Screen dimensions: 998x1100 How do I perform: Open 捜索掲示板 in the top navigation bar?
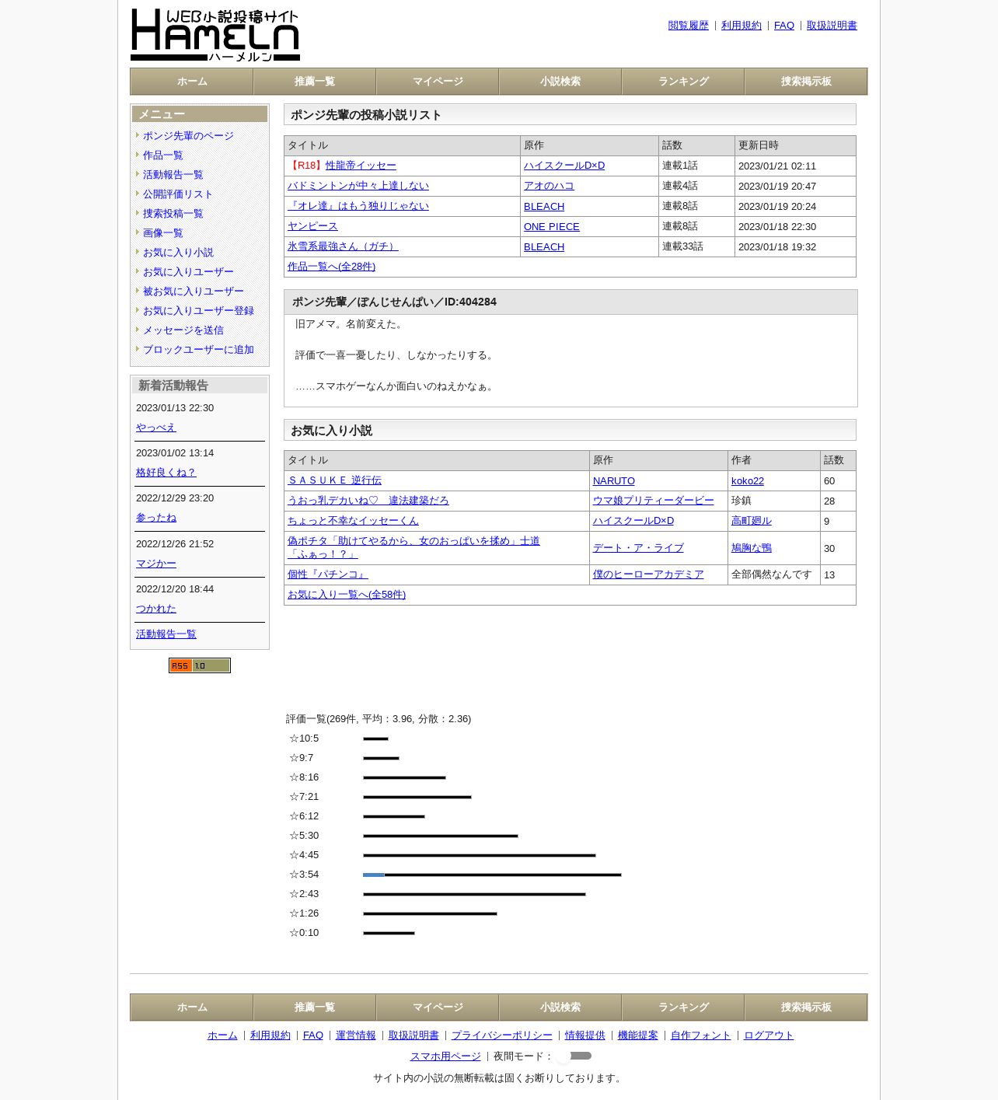pyautogui.click(x=806, y=82)
